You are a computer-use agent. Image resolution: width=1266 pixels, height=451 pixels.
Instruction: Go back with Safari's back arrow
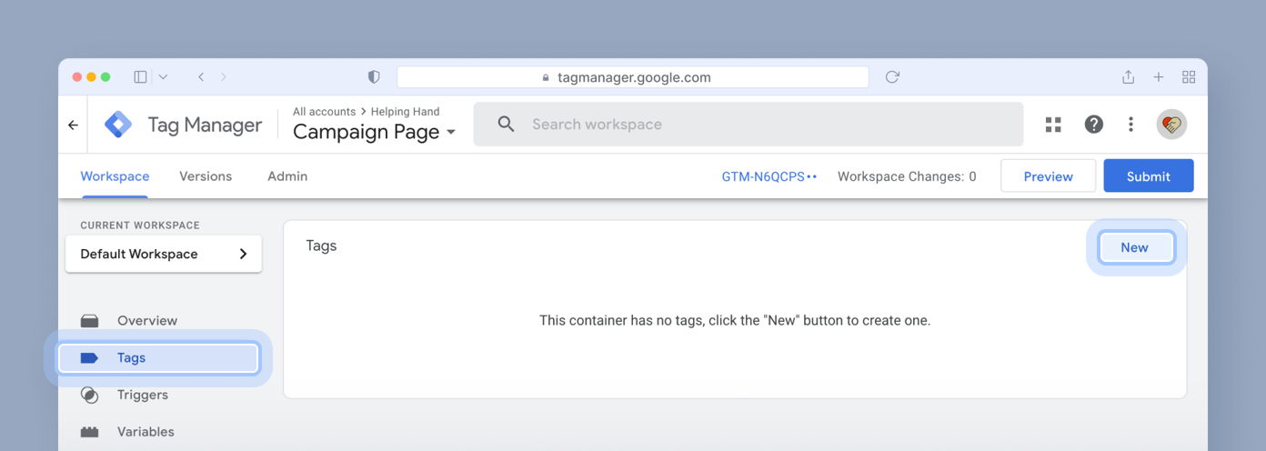pos(201,77)
